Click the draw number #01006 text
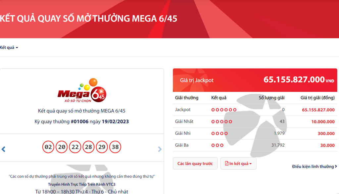The width and height of the screenshot is (339, 194). click(x=79, y=121)
